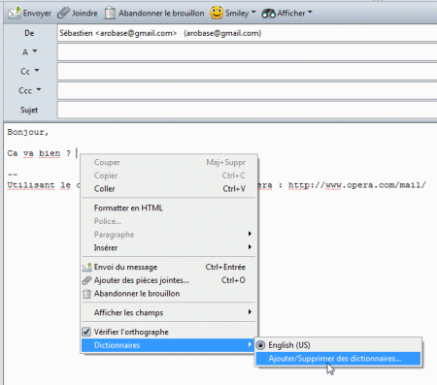
Task: Choose Ajouter/Supprimer des dictionnaires
Action: point(338,359)
